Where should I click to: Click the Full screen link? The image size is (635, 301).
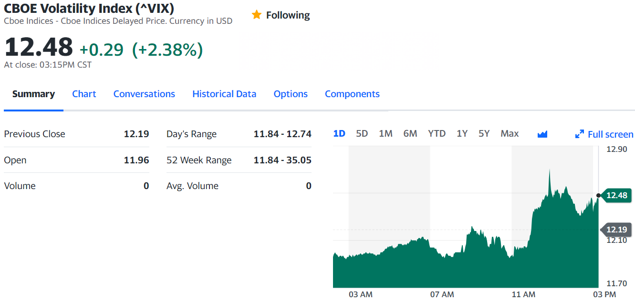(610, 134)
